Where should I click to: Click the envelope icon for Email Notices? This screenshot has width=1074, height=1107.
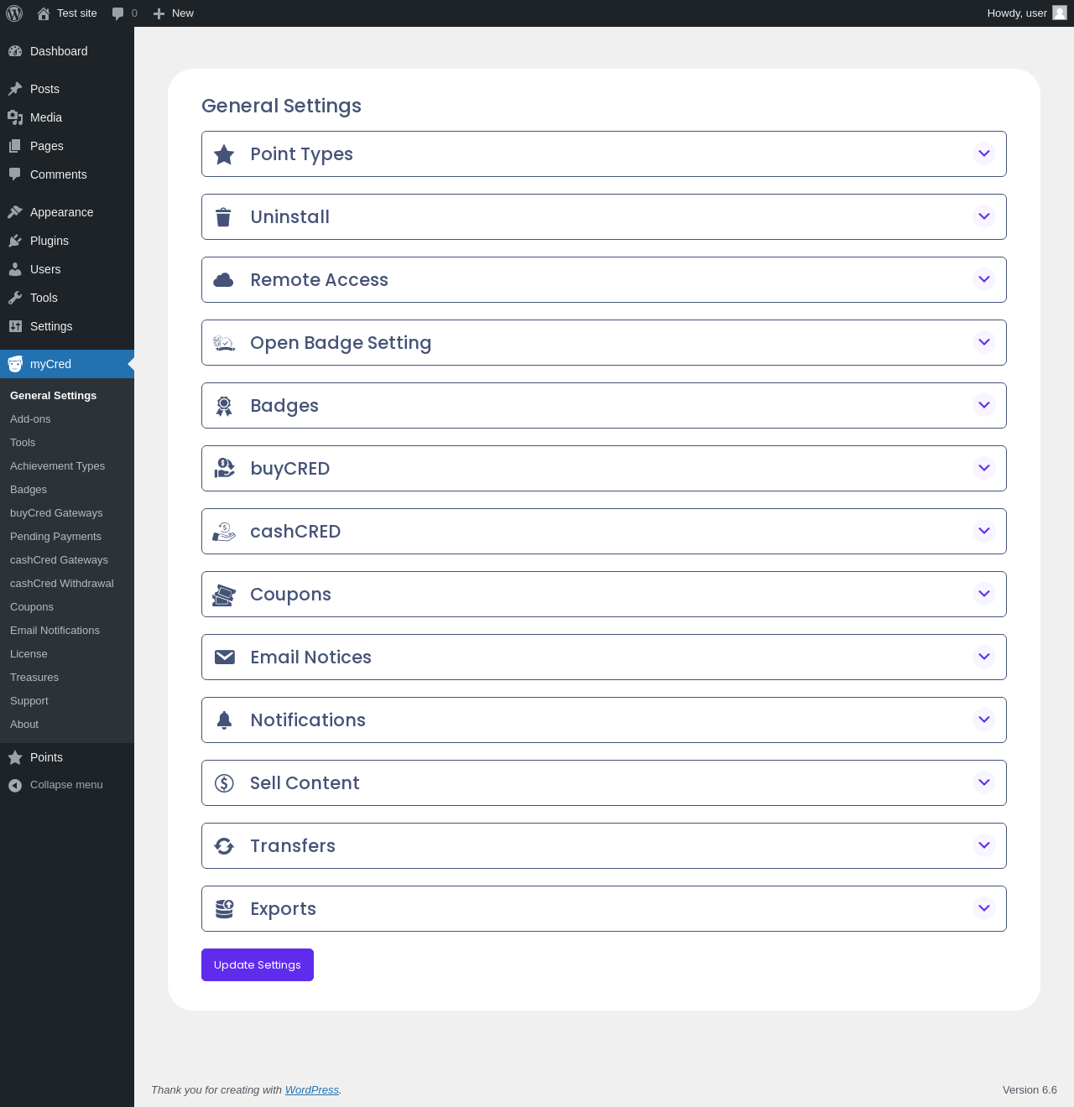(x=225, y=657)
